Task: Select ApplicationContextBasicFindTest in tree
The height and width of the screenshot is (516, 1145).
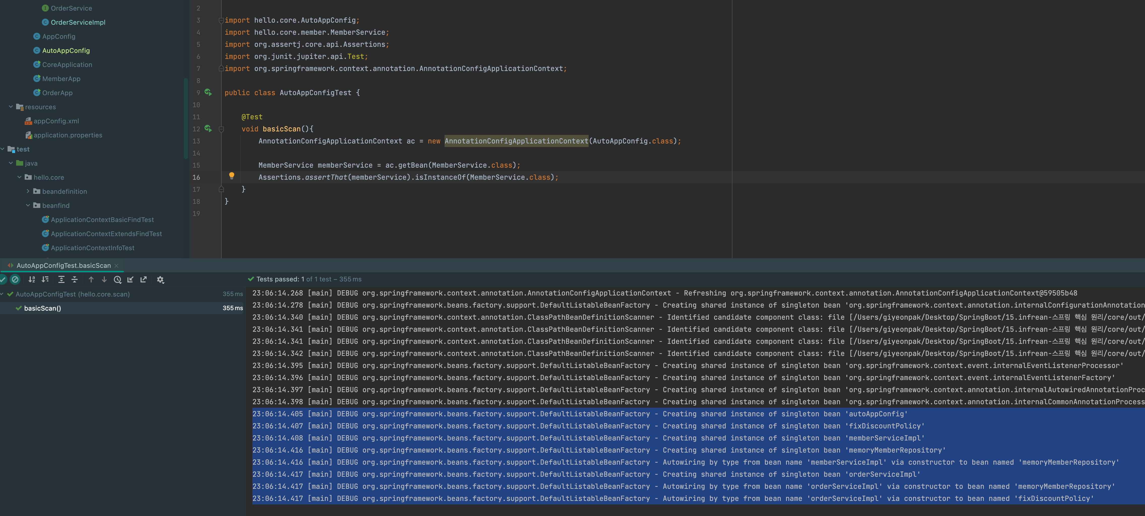Action: 102,219
